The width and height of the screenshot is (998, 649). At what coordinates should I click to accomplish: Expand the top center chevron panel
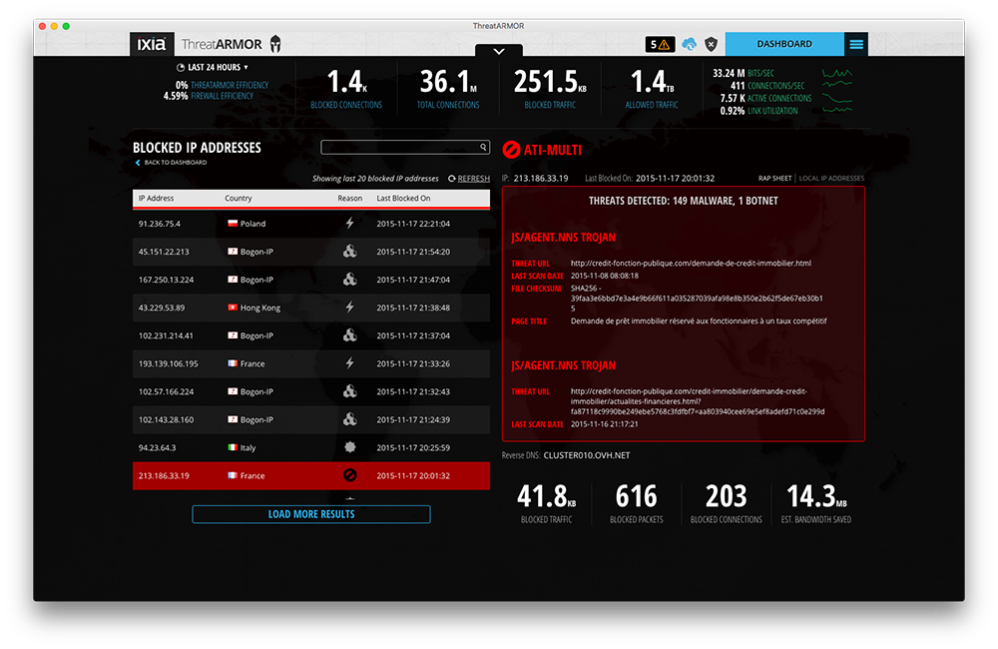coord(499,50)
